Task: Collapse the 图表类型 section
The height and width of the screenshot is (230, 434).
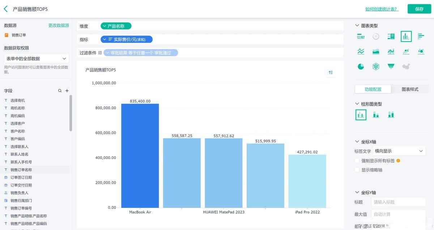Action: point(357,26)
